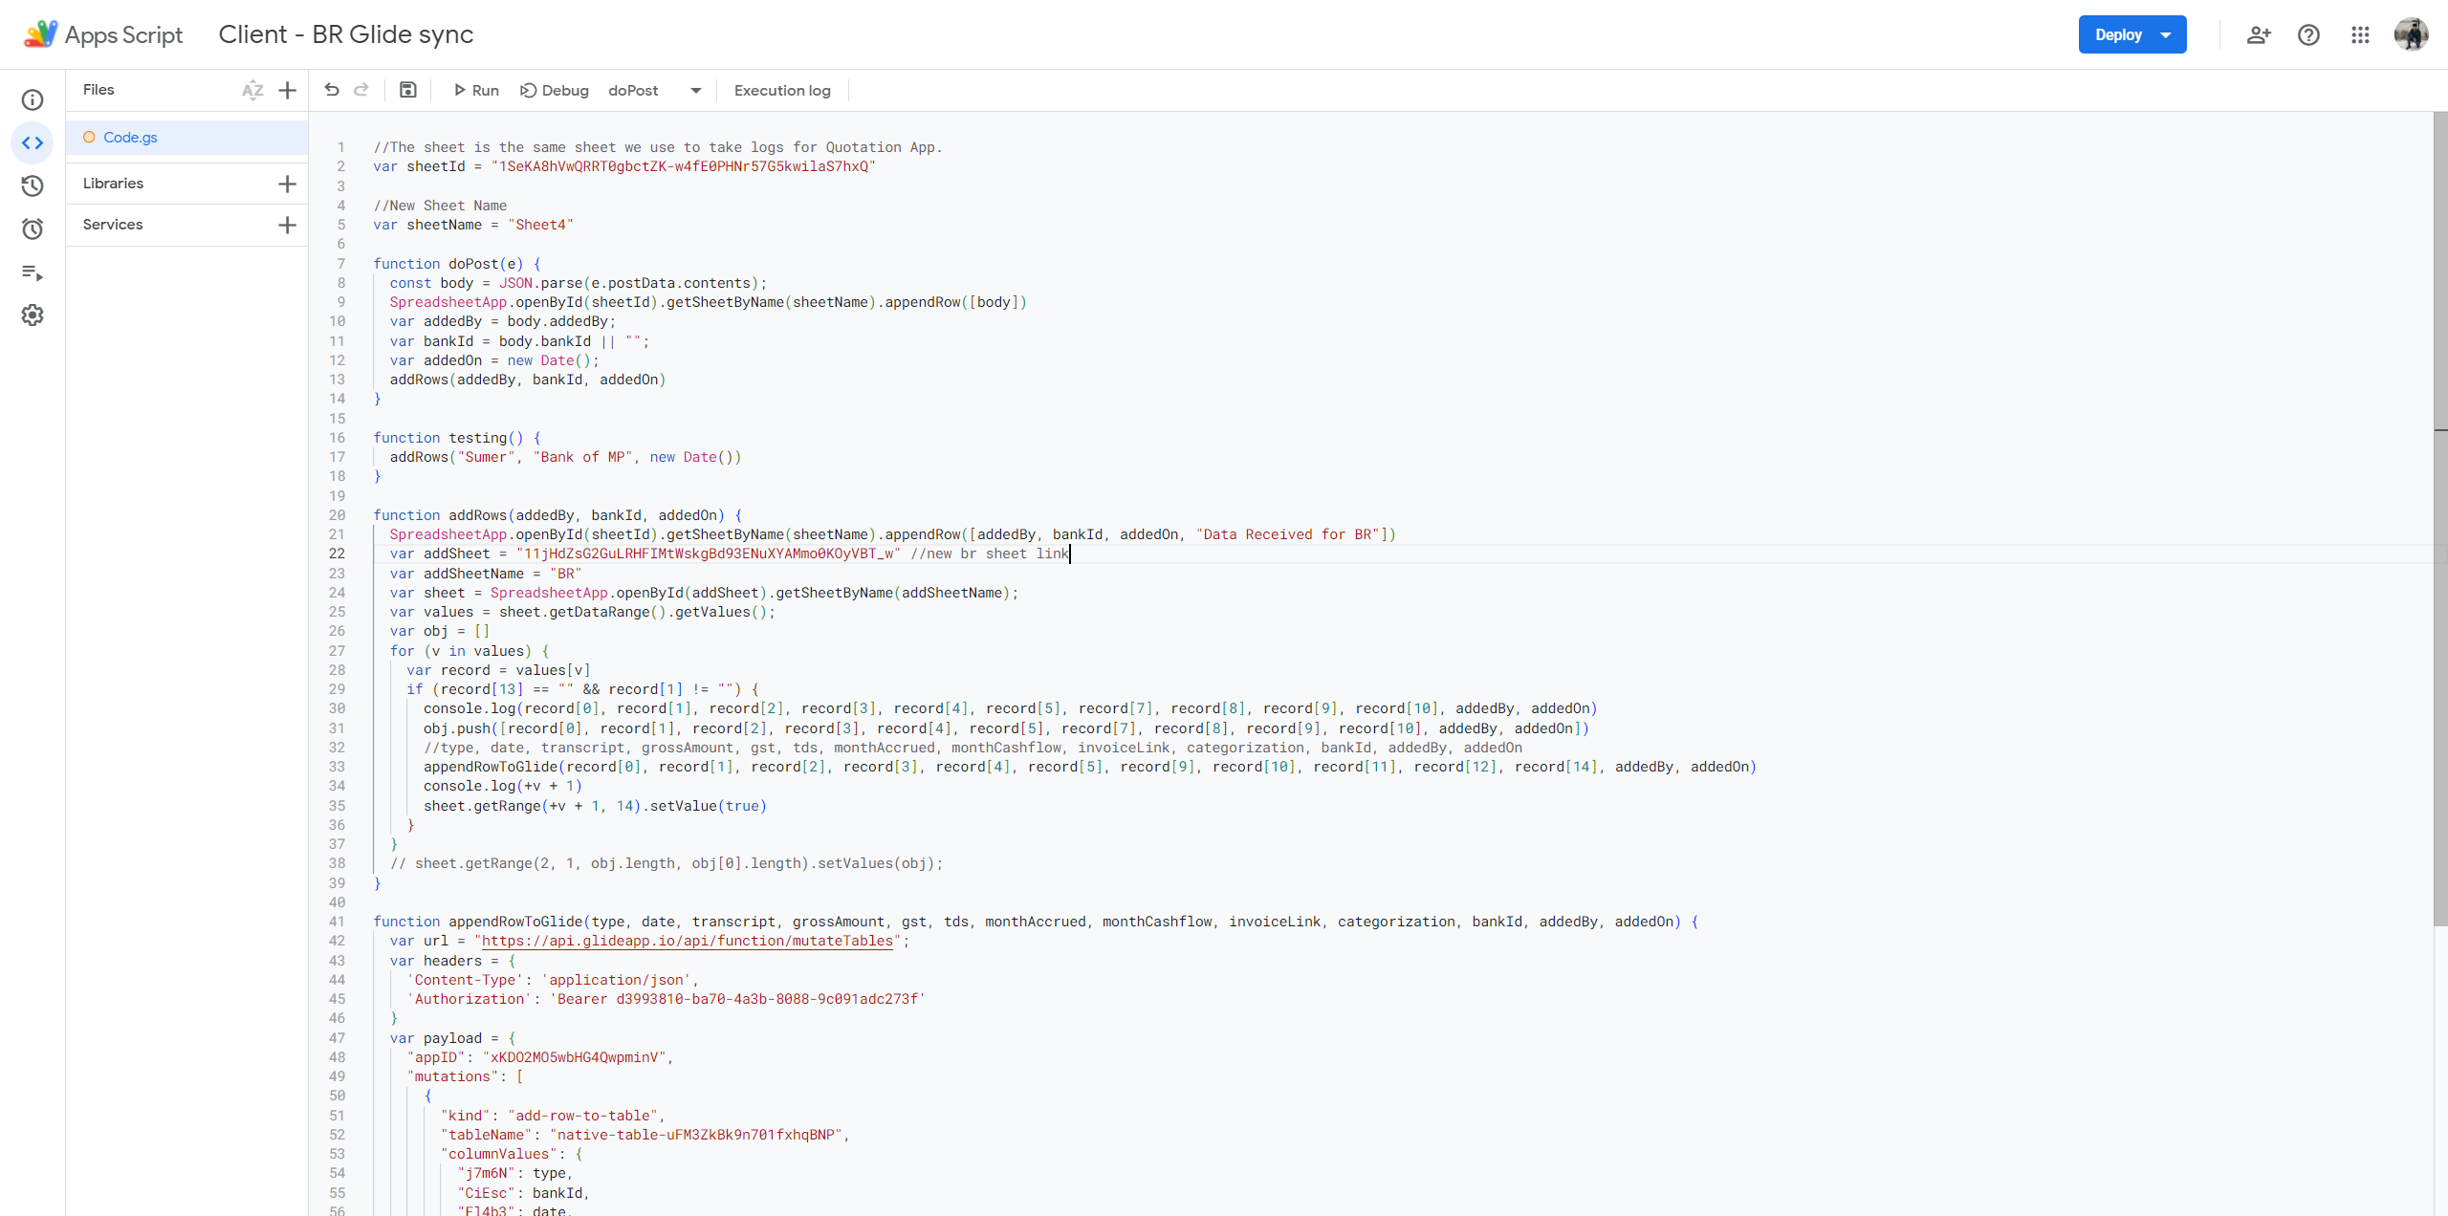Select the Code.gs file

(131, 138)
